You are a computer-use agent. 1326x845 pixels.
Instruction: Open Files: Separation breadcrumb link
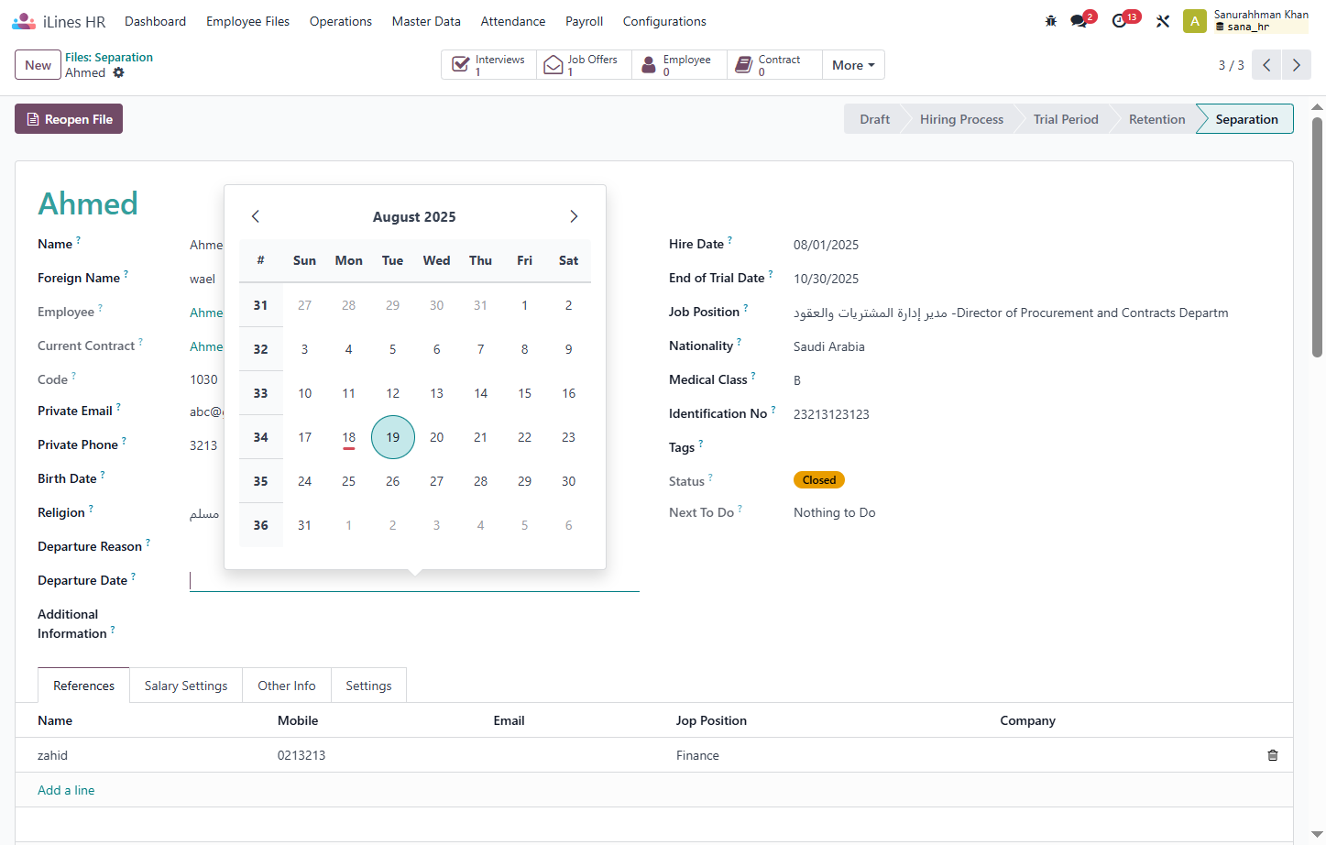(109, 57)
